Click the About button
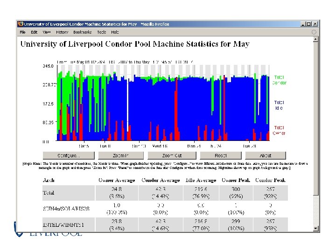Image resolution: width=336 pixels, height=252 pixels. (x=266, y=155)
